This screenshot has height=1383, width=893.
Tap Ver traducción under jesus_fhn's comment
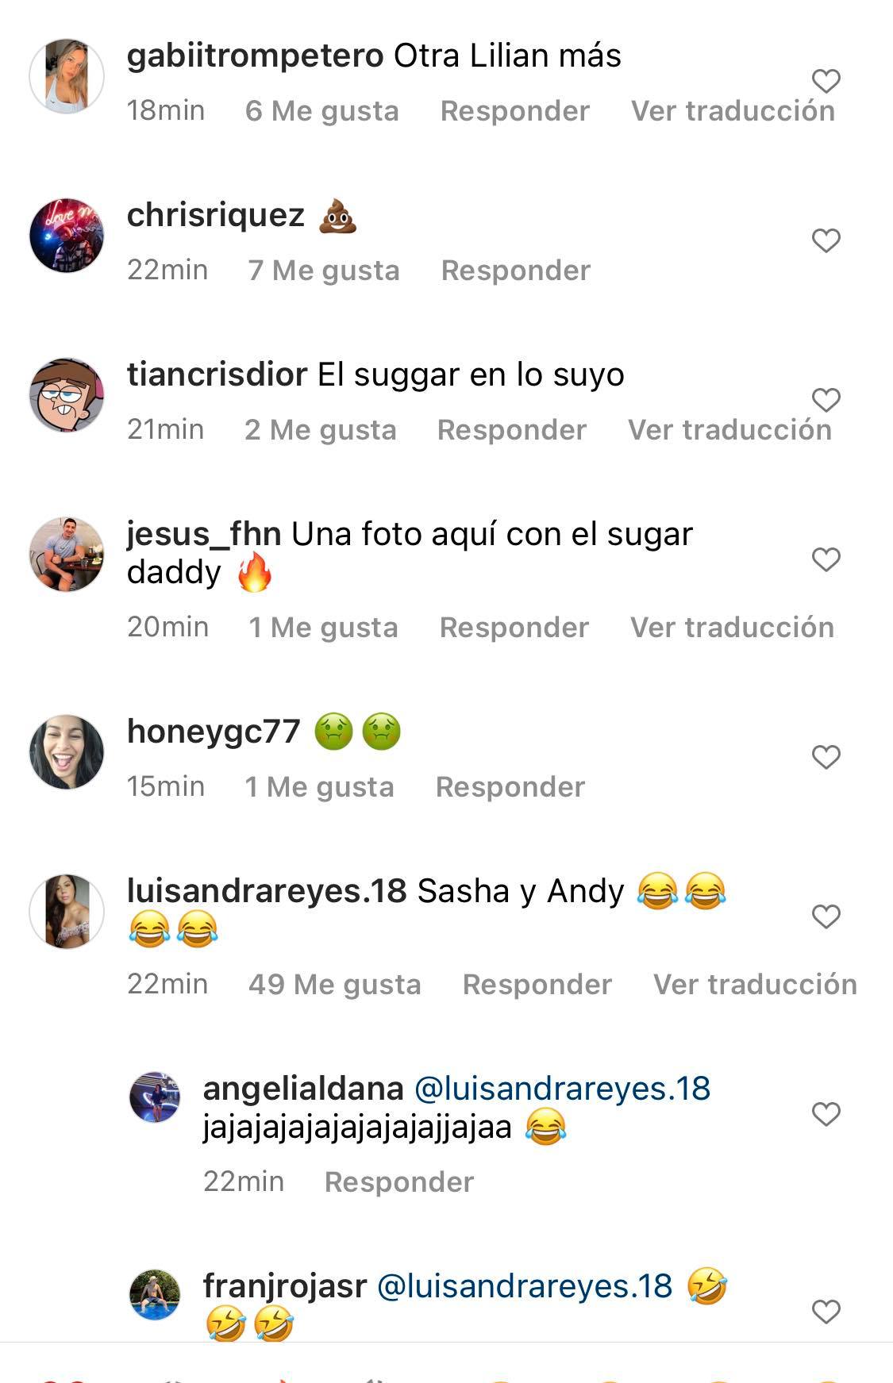pyautogui.click(x=733, y=628)
